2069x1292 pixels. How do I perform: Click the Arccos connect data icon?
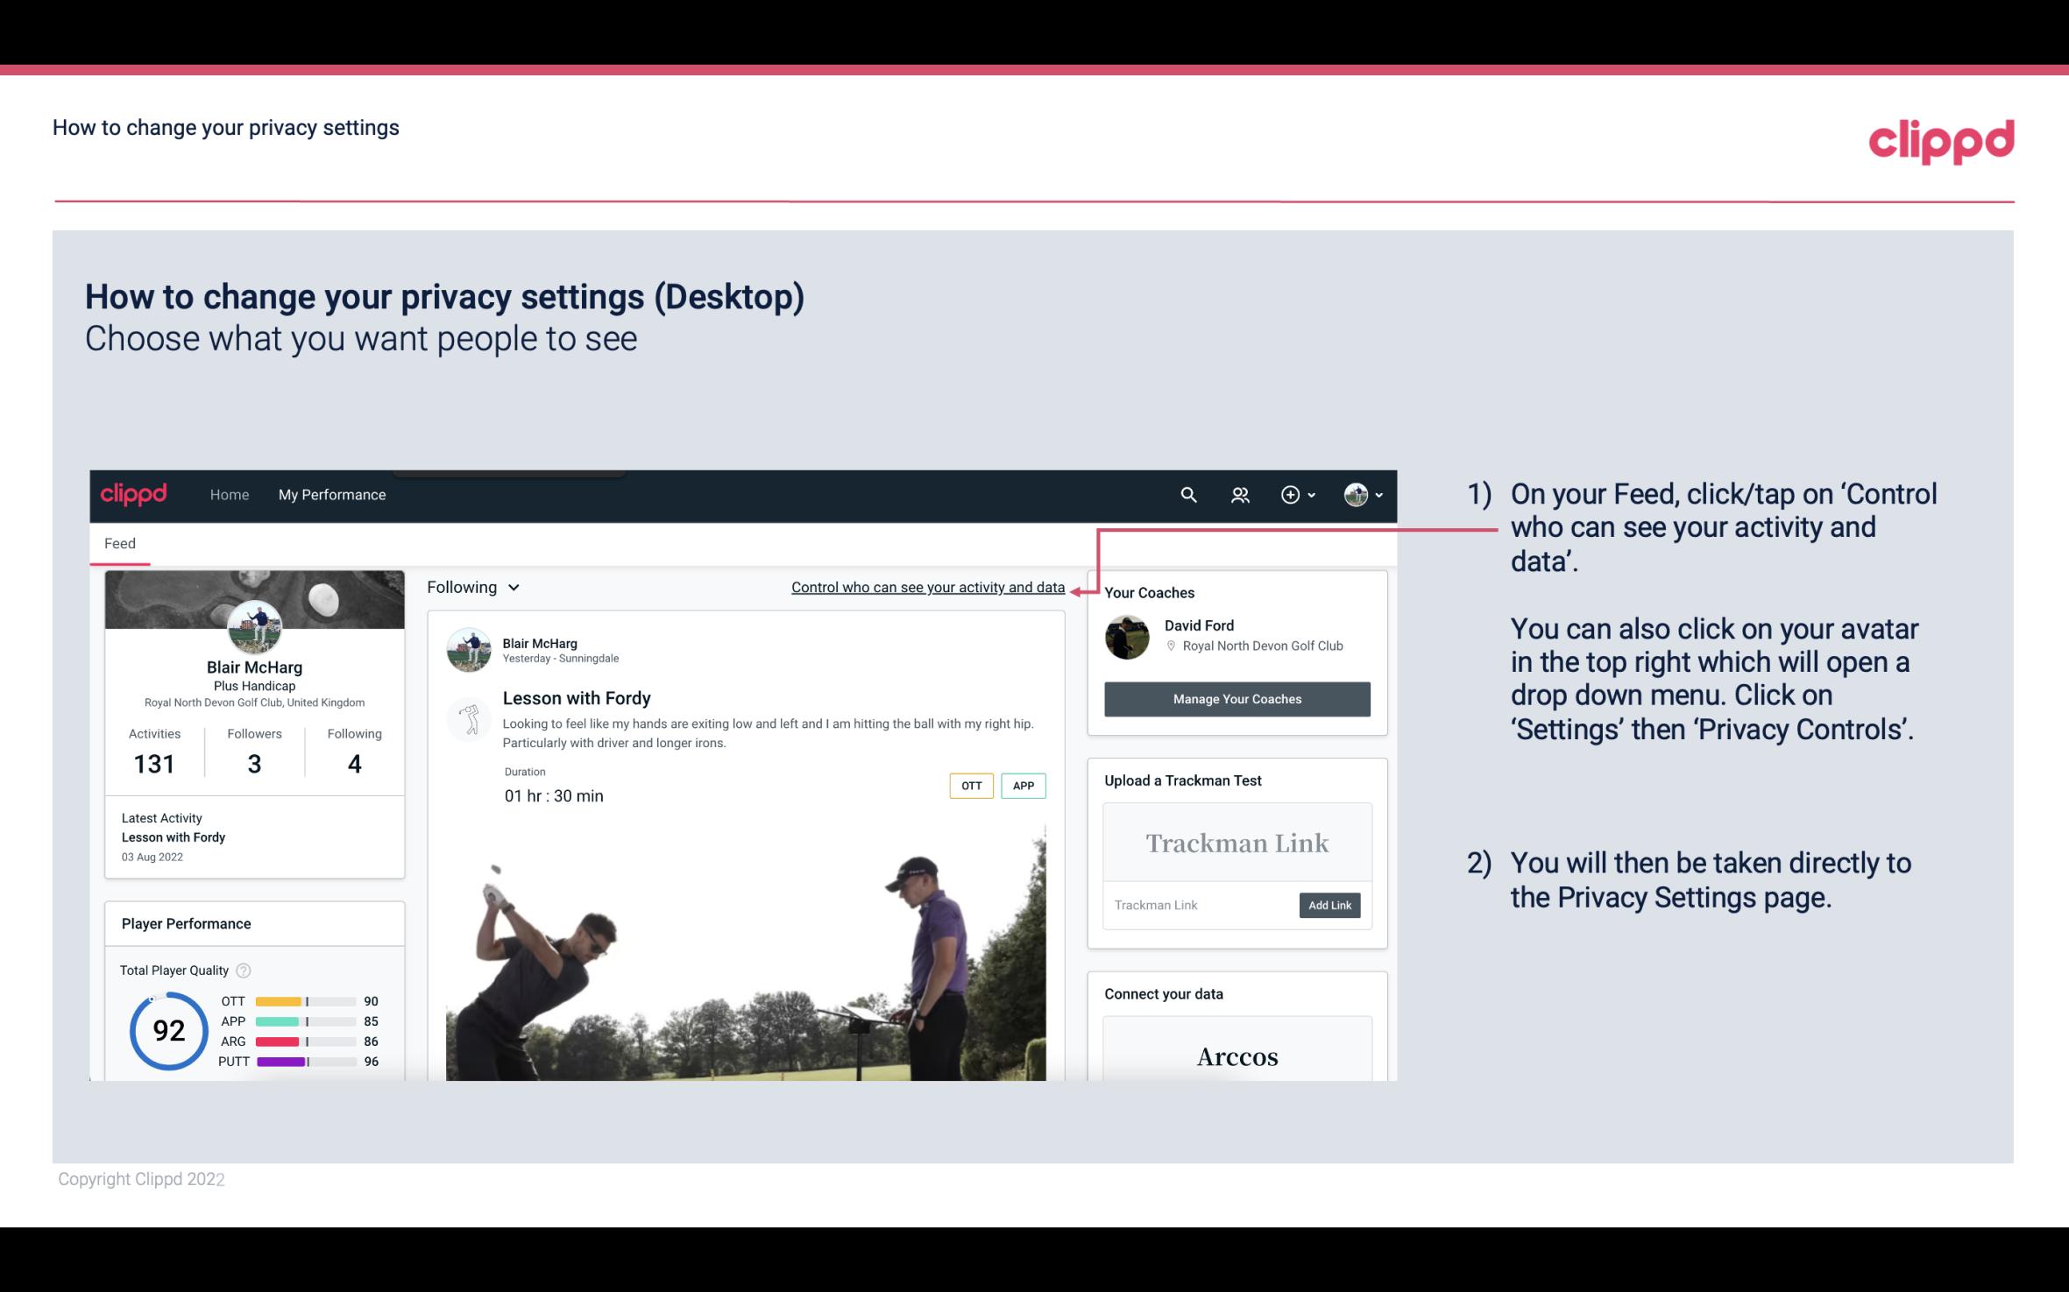point(1236,1057)
